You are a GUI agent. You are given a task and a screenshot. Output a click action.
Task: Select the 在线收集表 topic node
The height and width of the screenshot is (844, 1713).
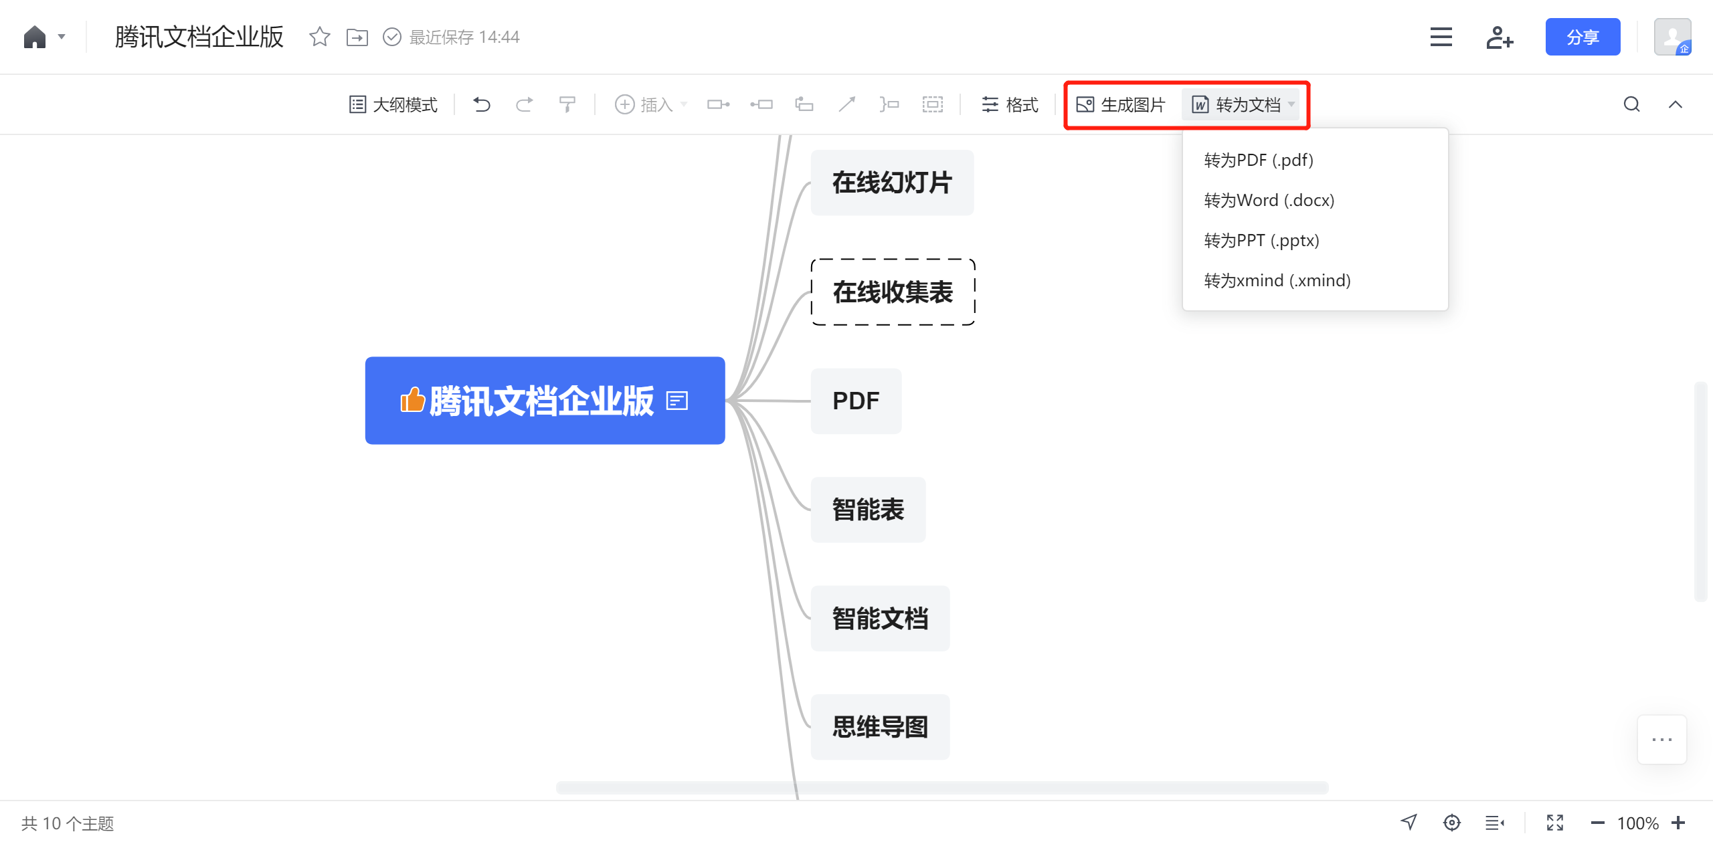tap(892, 292)
